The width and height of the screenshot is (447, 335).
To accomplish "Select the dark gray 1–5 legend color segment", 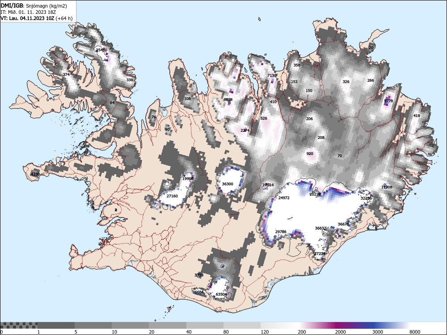I will pos(56,325).
